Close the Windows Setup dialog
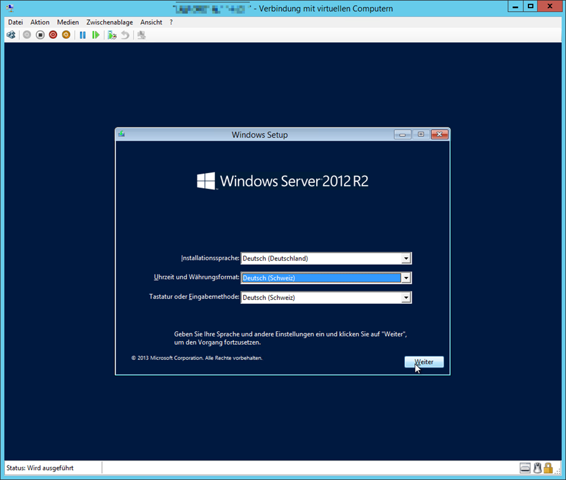 pyautogui.click(x=439, y=135)
